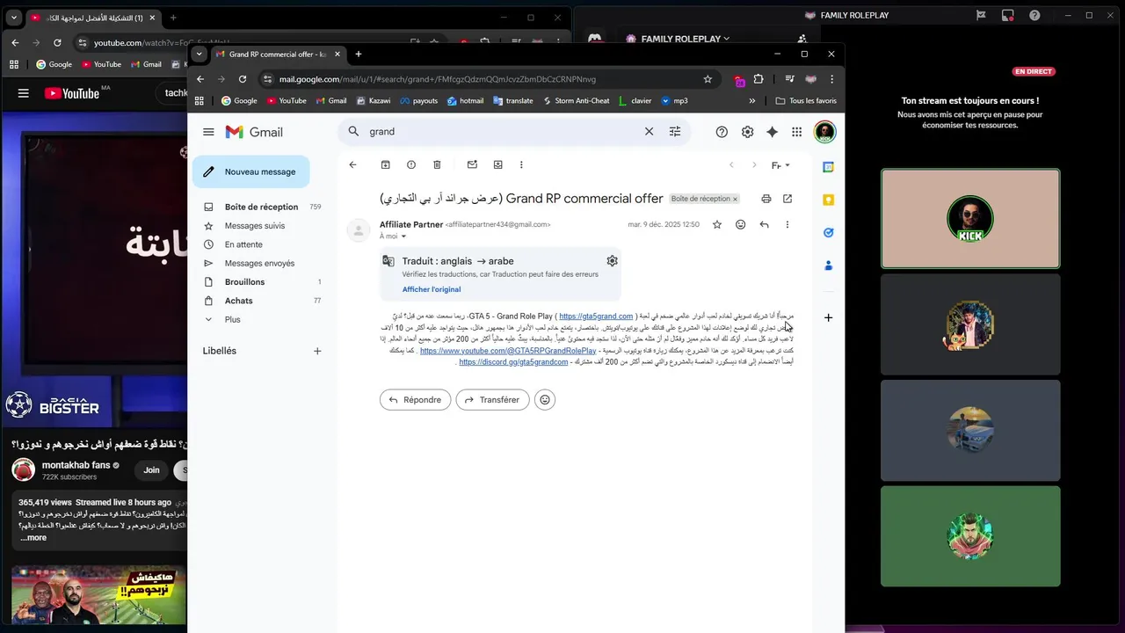The image size is (1125, 633).
Task: Open Google Keep side panel
Action: (828, 200)
